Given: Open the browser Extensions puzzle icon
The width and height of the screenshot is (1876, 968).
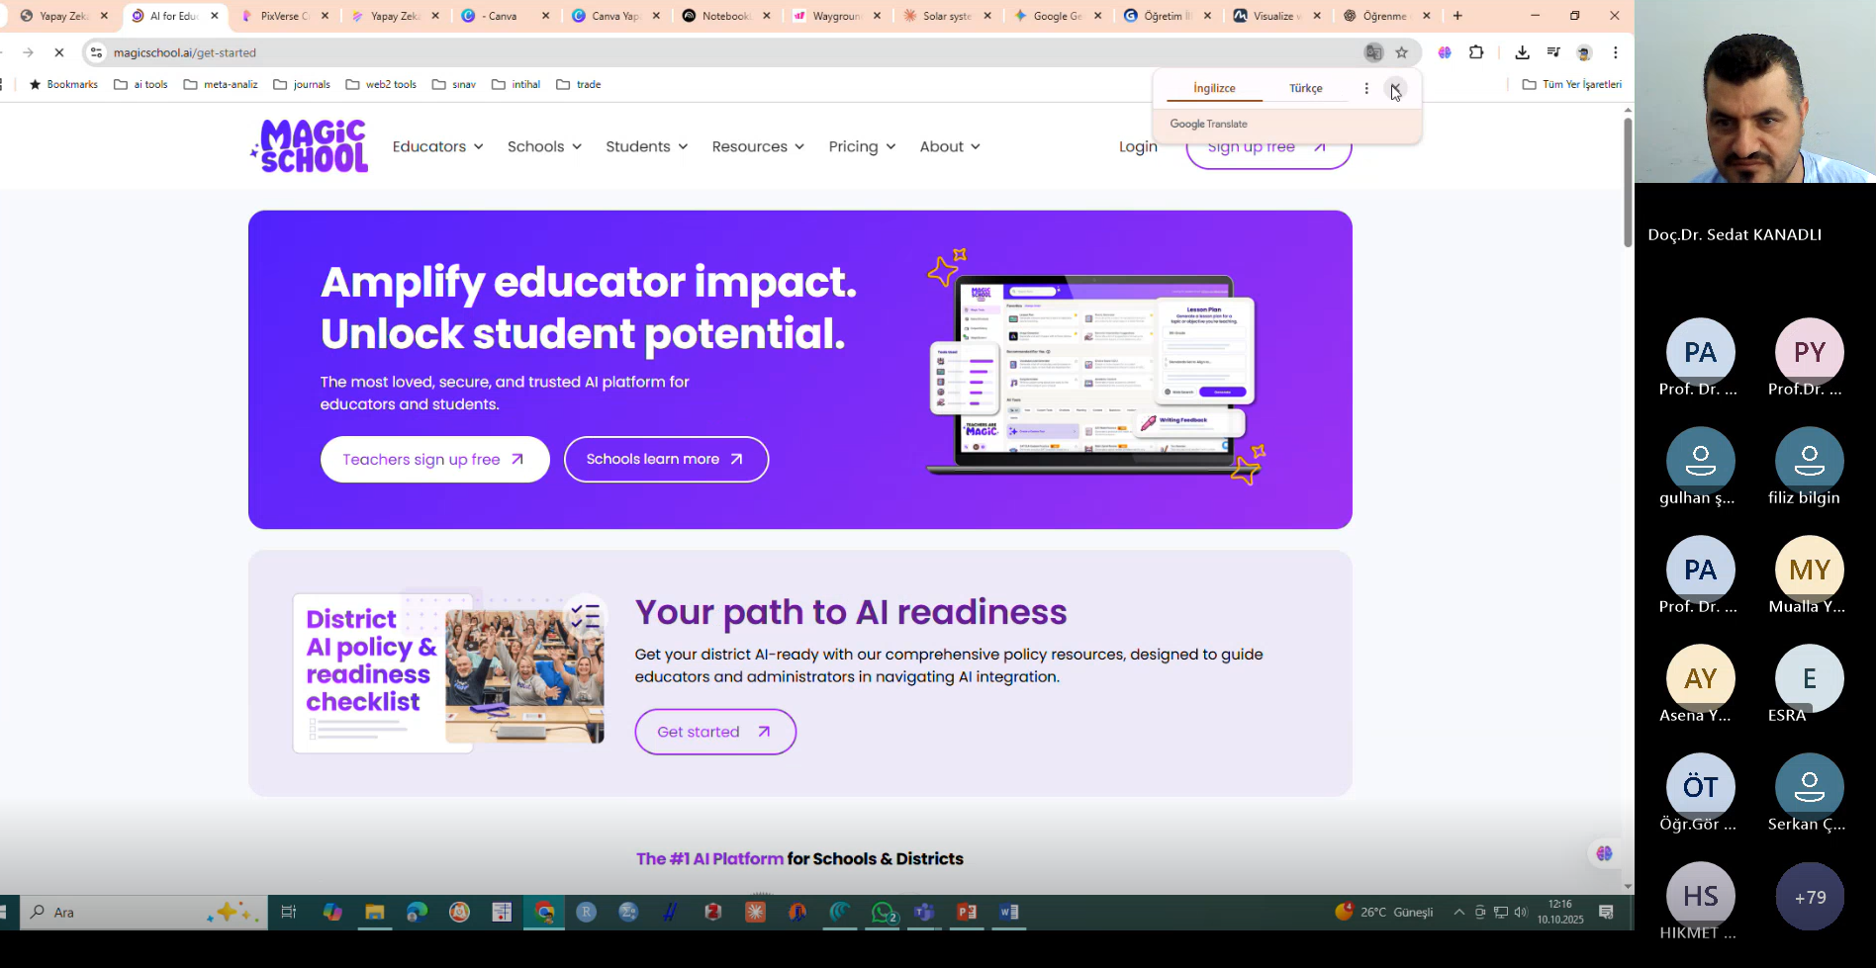Looking at the screenshot, I should pos(1476,52).
